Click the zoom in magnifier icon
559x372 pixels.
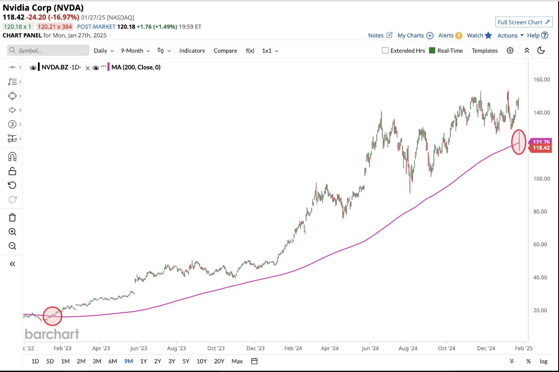12,232
